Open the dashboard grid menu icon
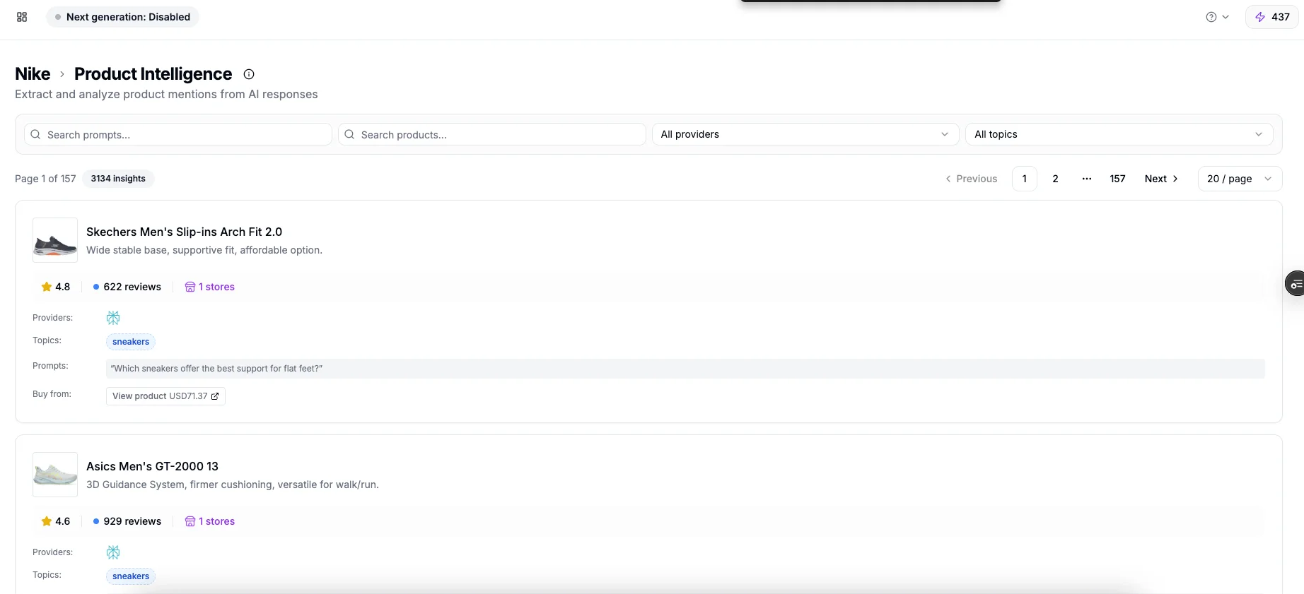This screenshot has height=594, width=1304. click(22, 17)
